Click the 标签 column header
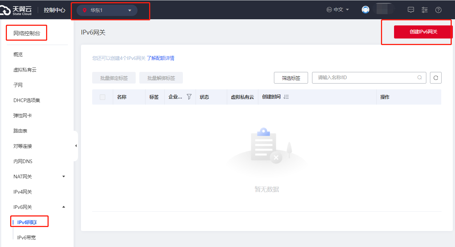 [154, 97]
